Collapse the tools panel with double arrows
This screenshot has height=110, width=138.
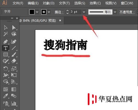12,18
